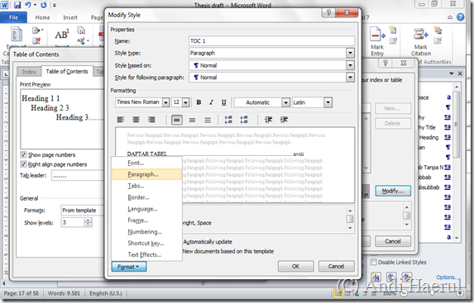Click Cancel in Style dialog
Screen dimensions: 474x303
pyautogui.click(x=393, y=241)
